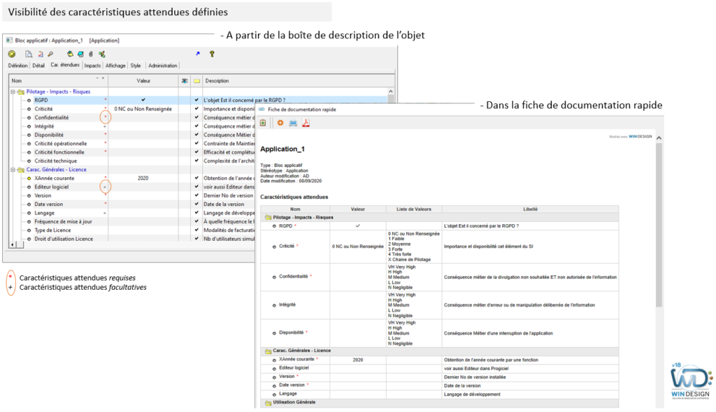Click the '0 NC ou Non Renseignée' value of Criticité
The image size is (716, 412).
[143, 109]
